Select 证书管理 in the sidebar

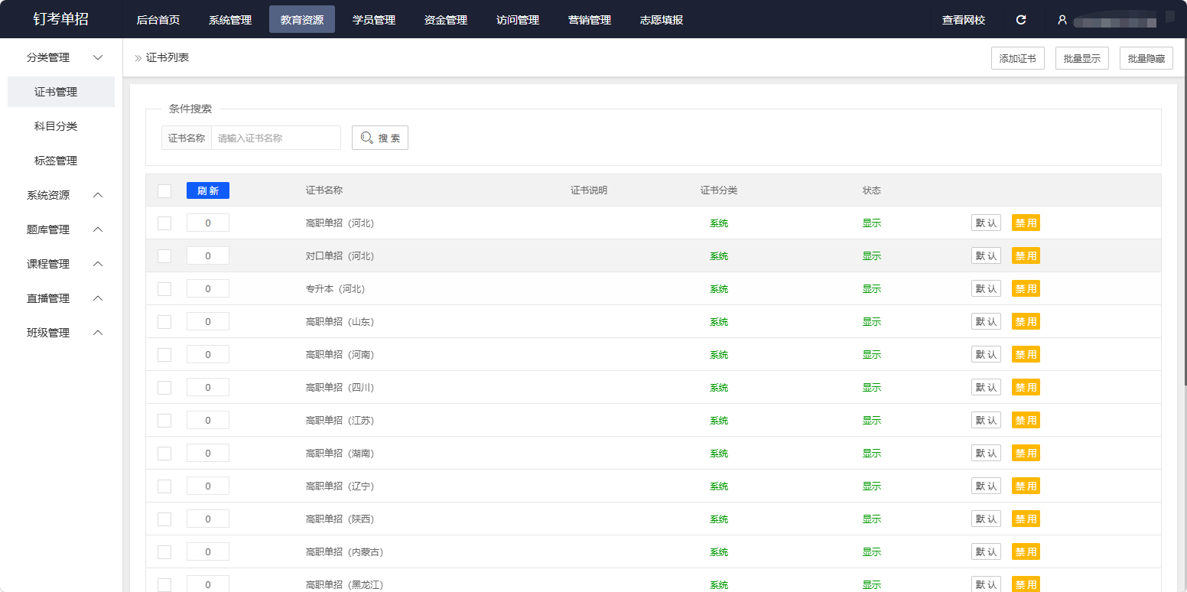click(61, 92)
